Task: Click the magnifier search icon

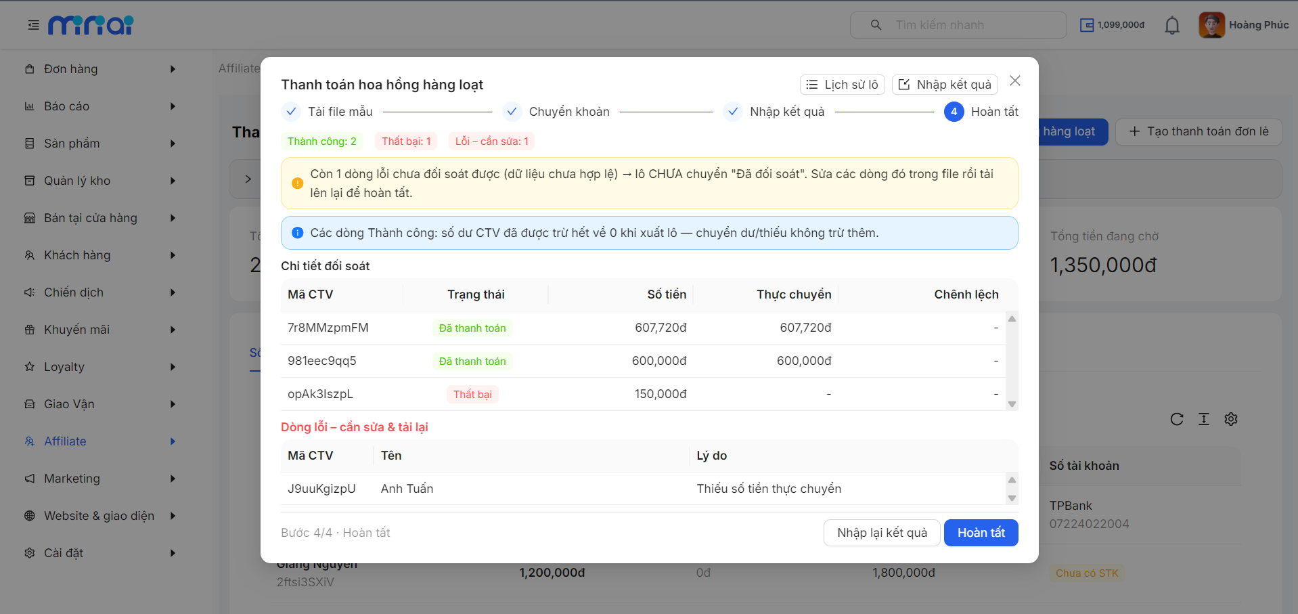Action: click(876, 25)
